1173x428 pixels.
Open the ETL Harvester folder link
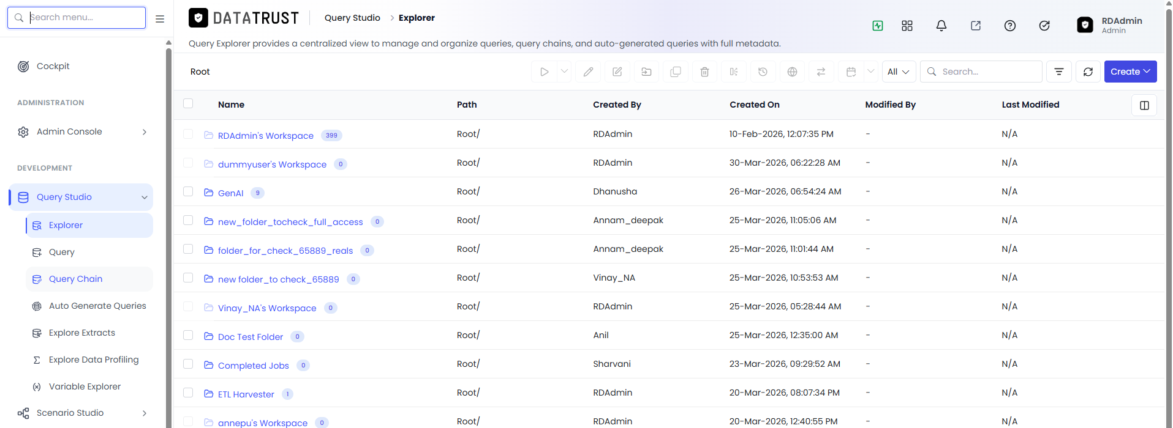(246, 394)
